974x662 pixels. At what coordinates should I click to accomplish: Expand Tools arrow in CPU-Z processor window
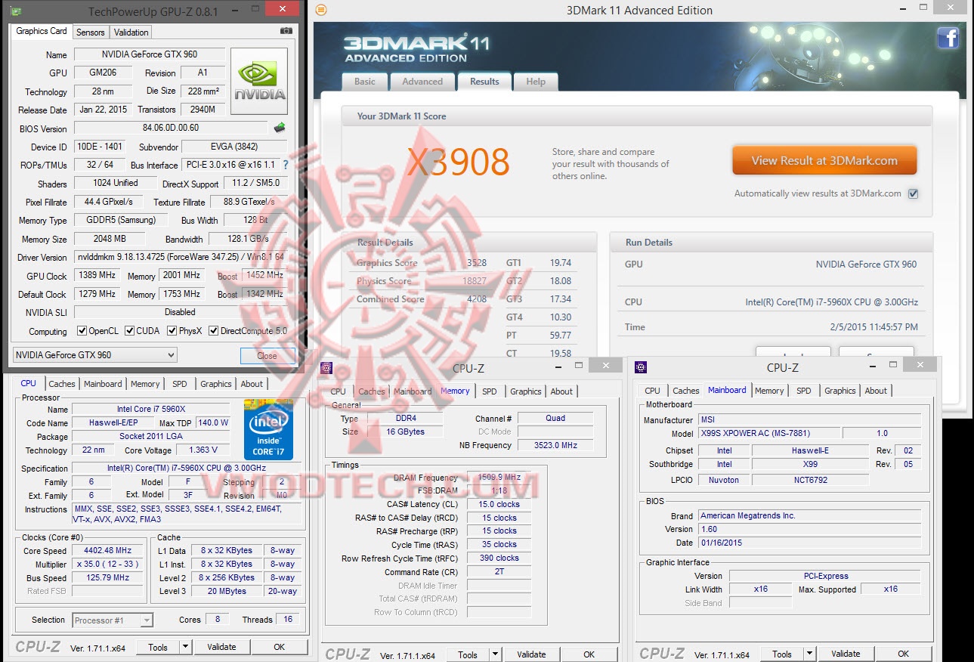185,647
